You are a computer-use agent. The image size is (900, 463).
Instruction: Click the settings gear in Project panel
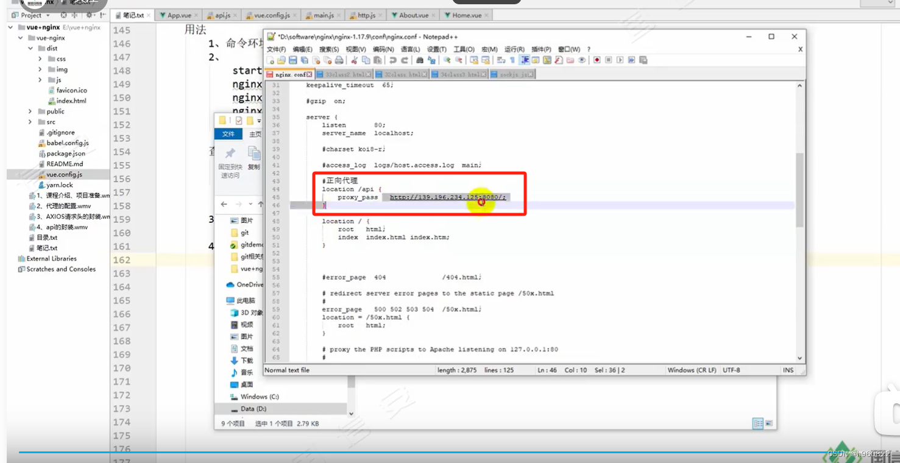coord(89,15)
